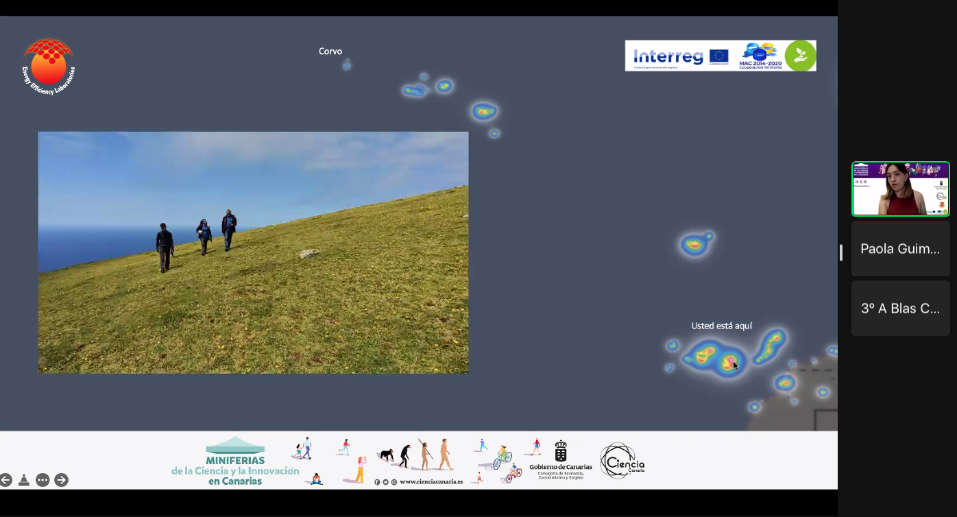Go to the previous slide arrow

point(6,480)
